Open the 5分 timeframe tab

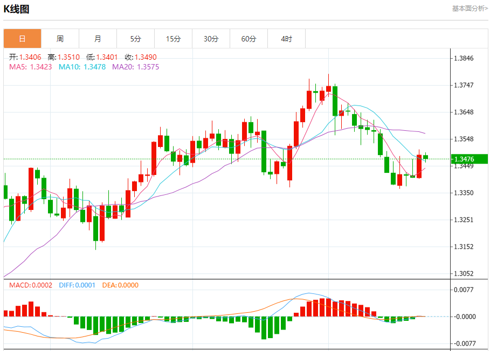[x=136, y=39]
